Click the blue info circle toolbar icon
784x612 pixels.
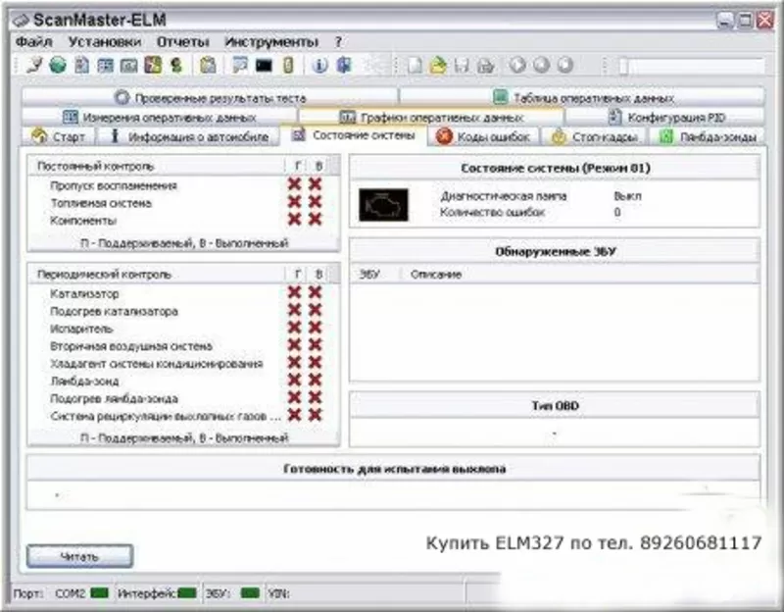coord(319,65)
